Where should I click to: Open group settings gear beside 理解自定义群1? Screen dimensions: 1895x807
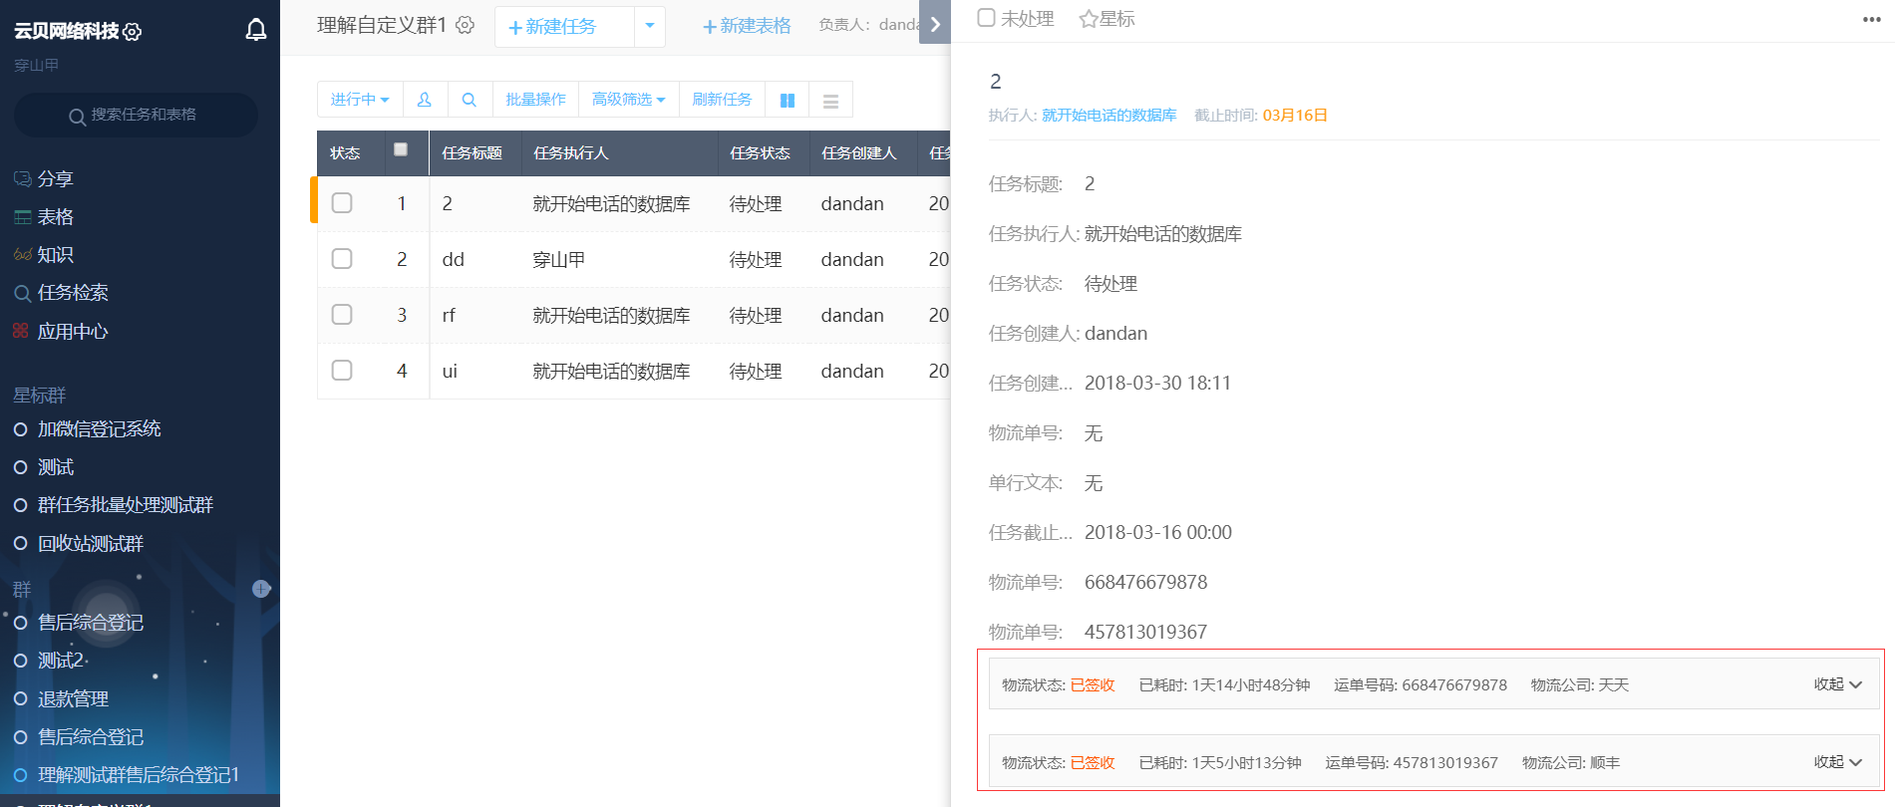click(465, 25)
